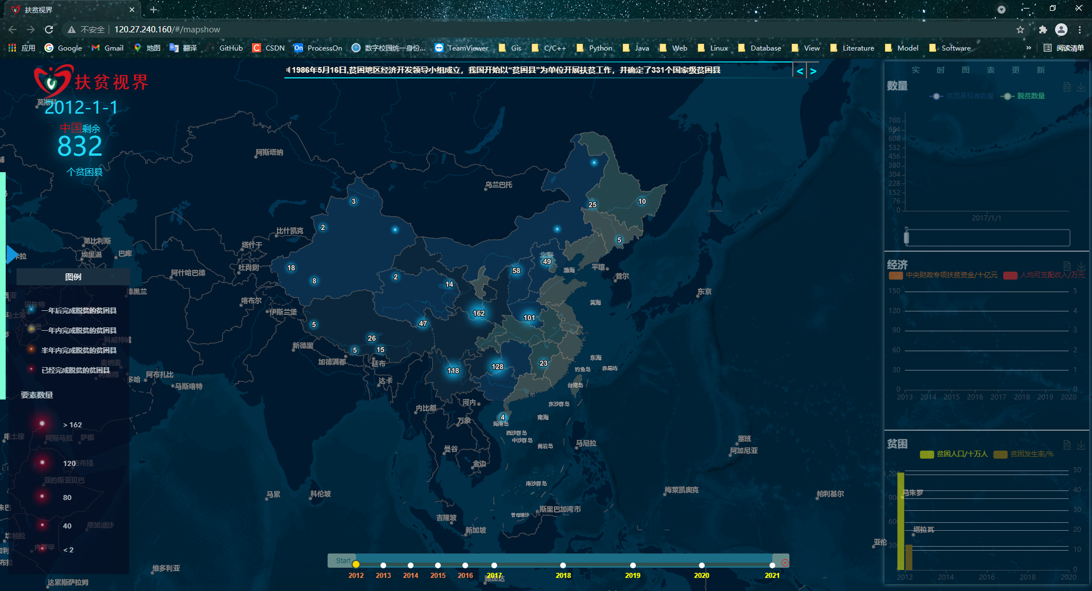Refresh the page in the browser

pos(49,30)
